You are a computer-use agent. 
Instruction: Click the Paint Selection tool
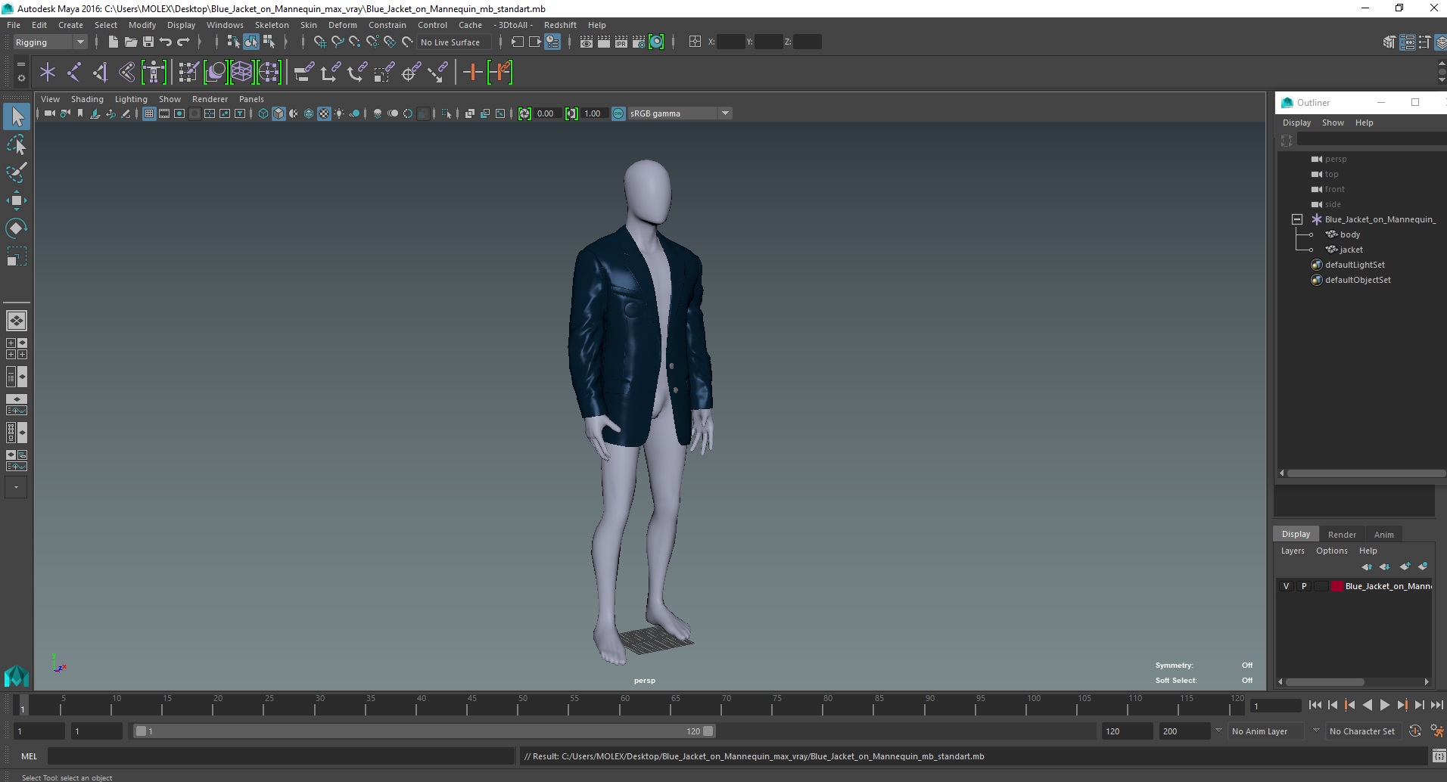16,172
